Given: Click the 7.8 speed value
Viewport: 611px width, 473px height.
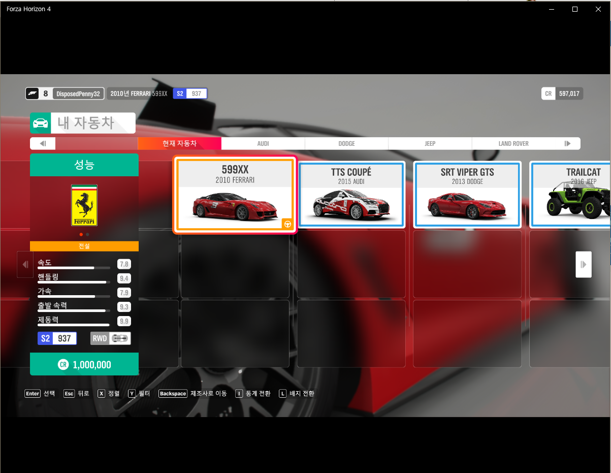Looking at the screenshot, I should tap(123, 264).
